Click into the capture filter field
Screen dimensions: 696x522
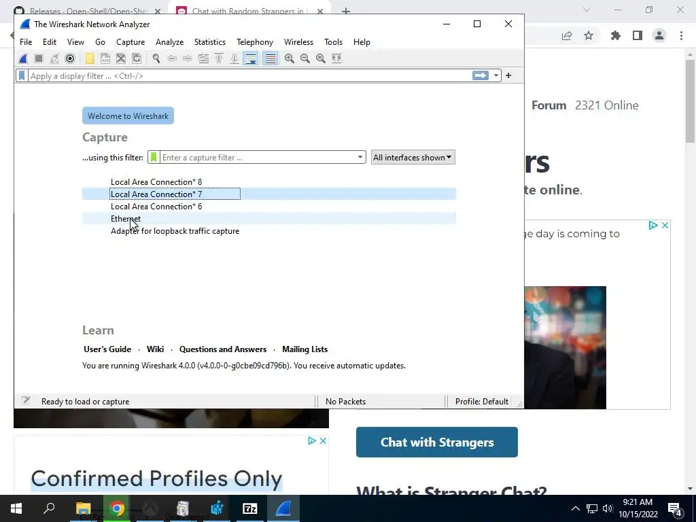(258, 157)
